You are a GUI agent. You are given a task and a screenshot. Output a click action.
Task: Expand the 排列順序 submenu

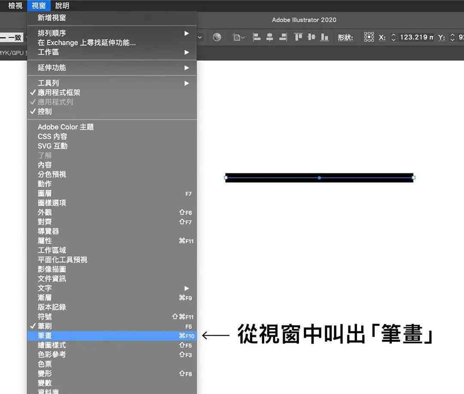point(112,33)
